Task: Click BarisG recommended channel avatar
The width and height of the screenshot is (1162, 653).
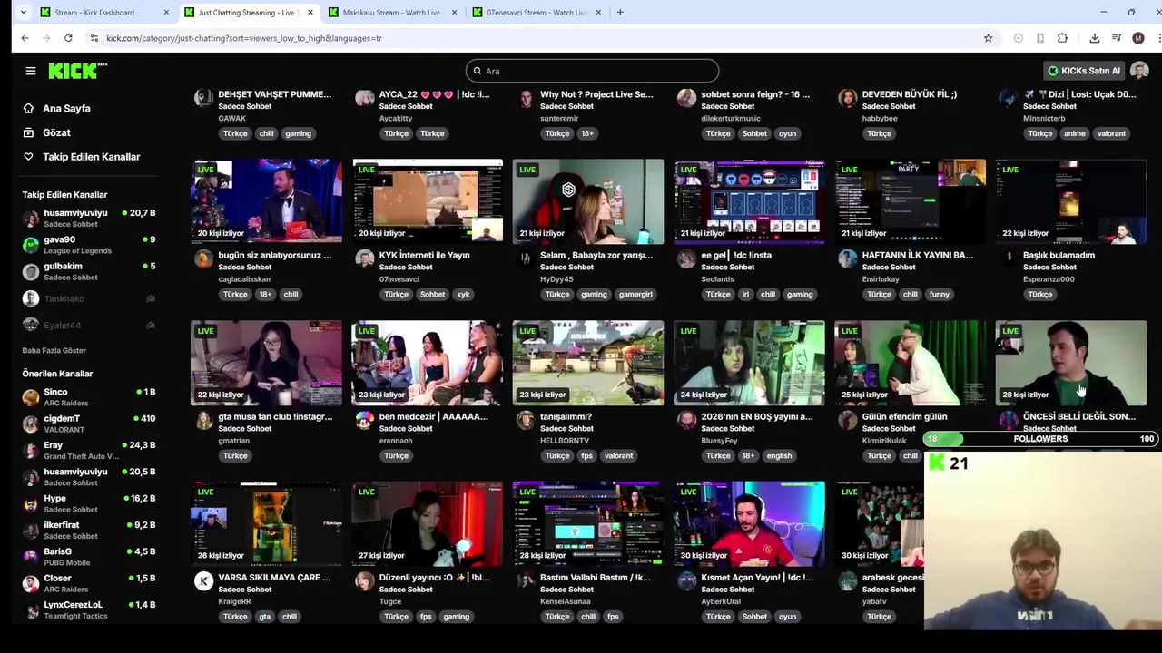Action: 31,557
